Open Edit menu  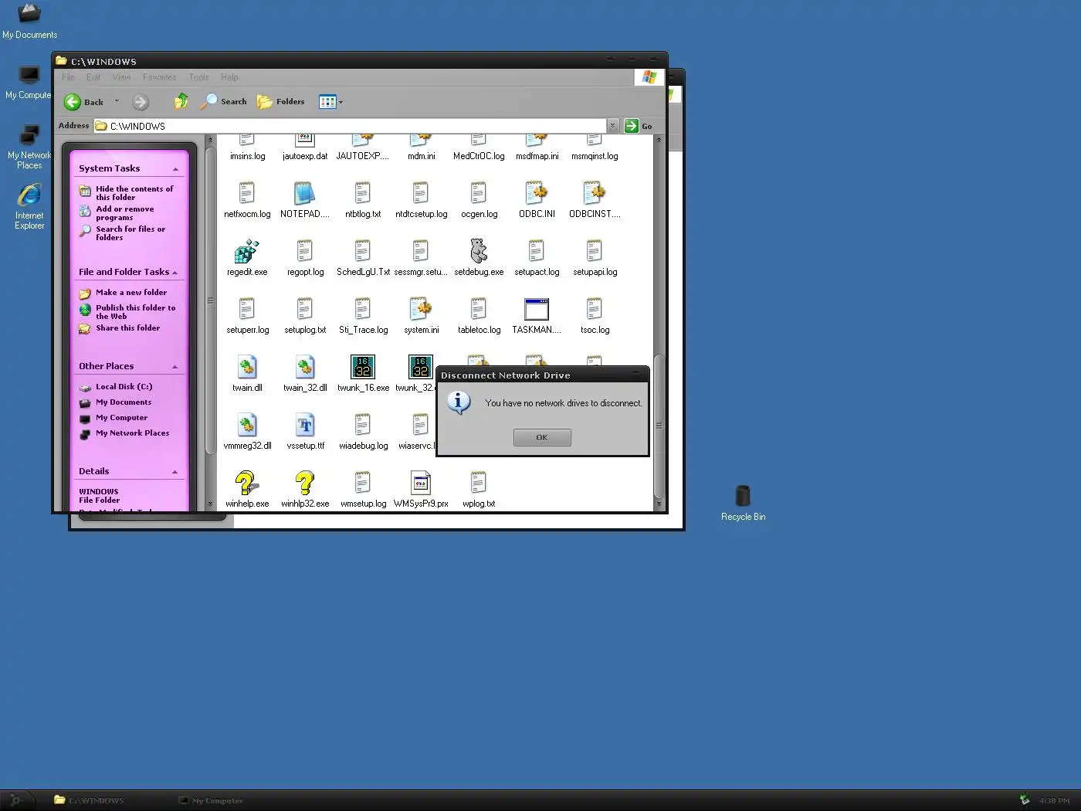pos(93,77)
